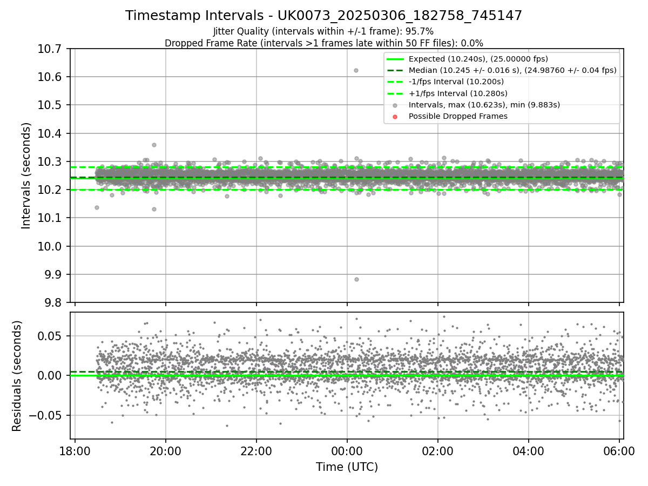
Task: Click the 18:00 time tick label
Action: tap(75, 450)
